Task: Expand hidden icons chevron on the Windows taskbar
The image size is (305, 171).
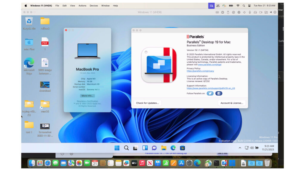Action: (240, 147)
